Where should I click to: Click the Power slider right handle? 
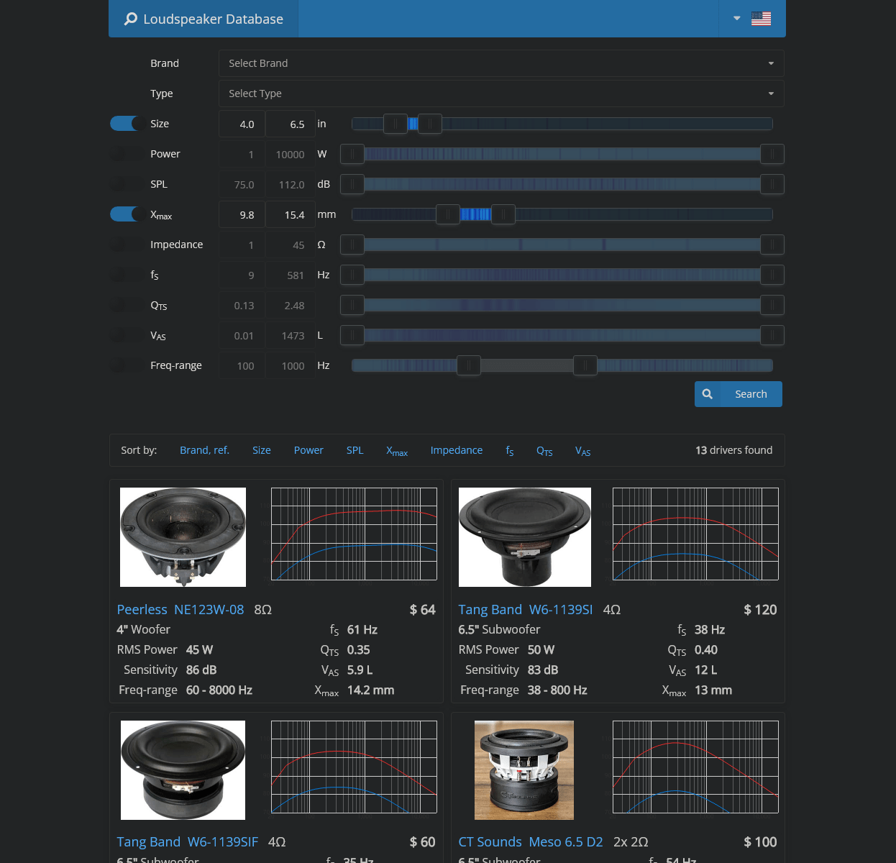coord(772,154)
